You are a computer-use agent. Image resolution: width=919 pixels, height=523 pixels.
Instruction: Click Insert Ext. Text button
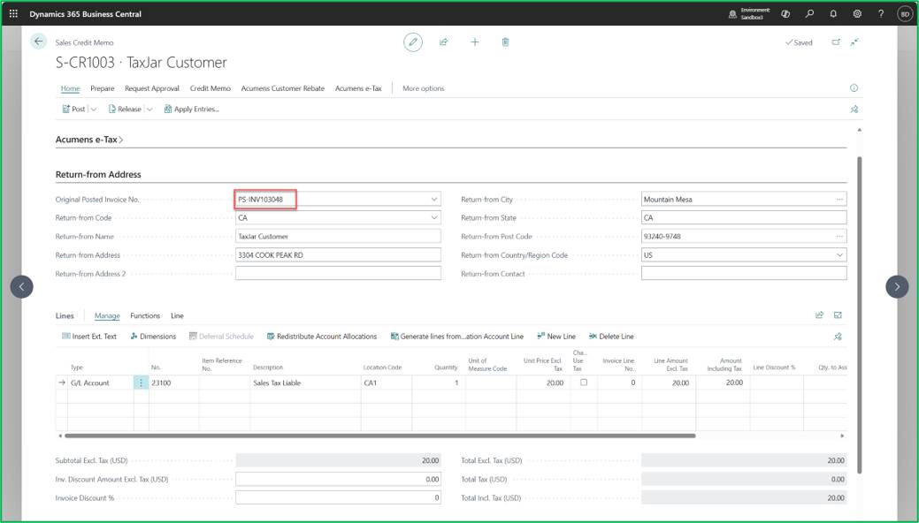click(89, 337)
